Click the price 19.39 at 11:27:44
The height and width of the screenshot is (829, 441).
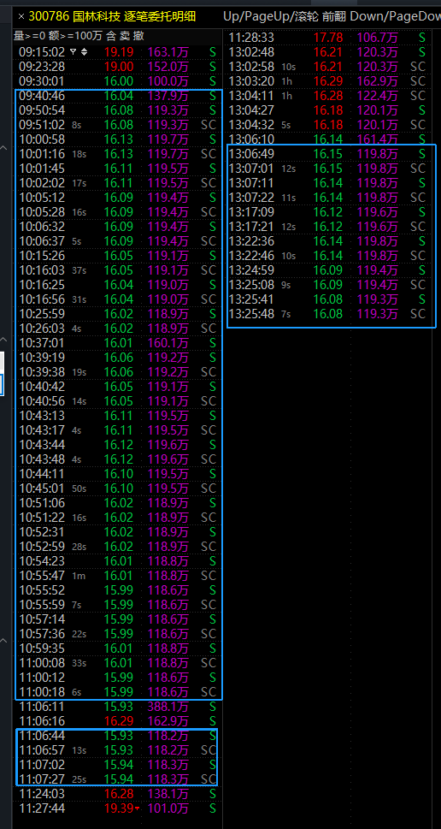[119, 808]
